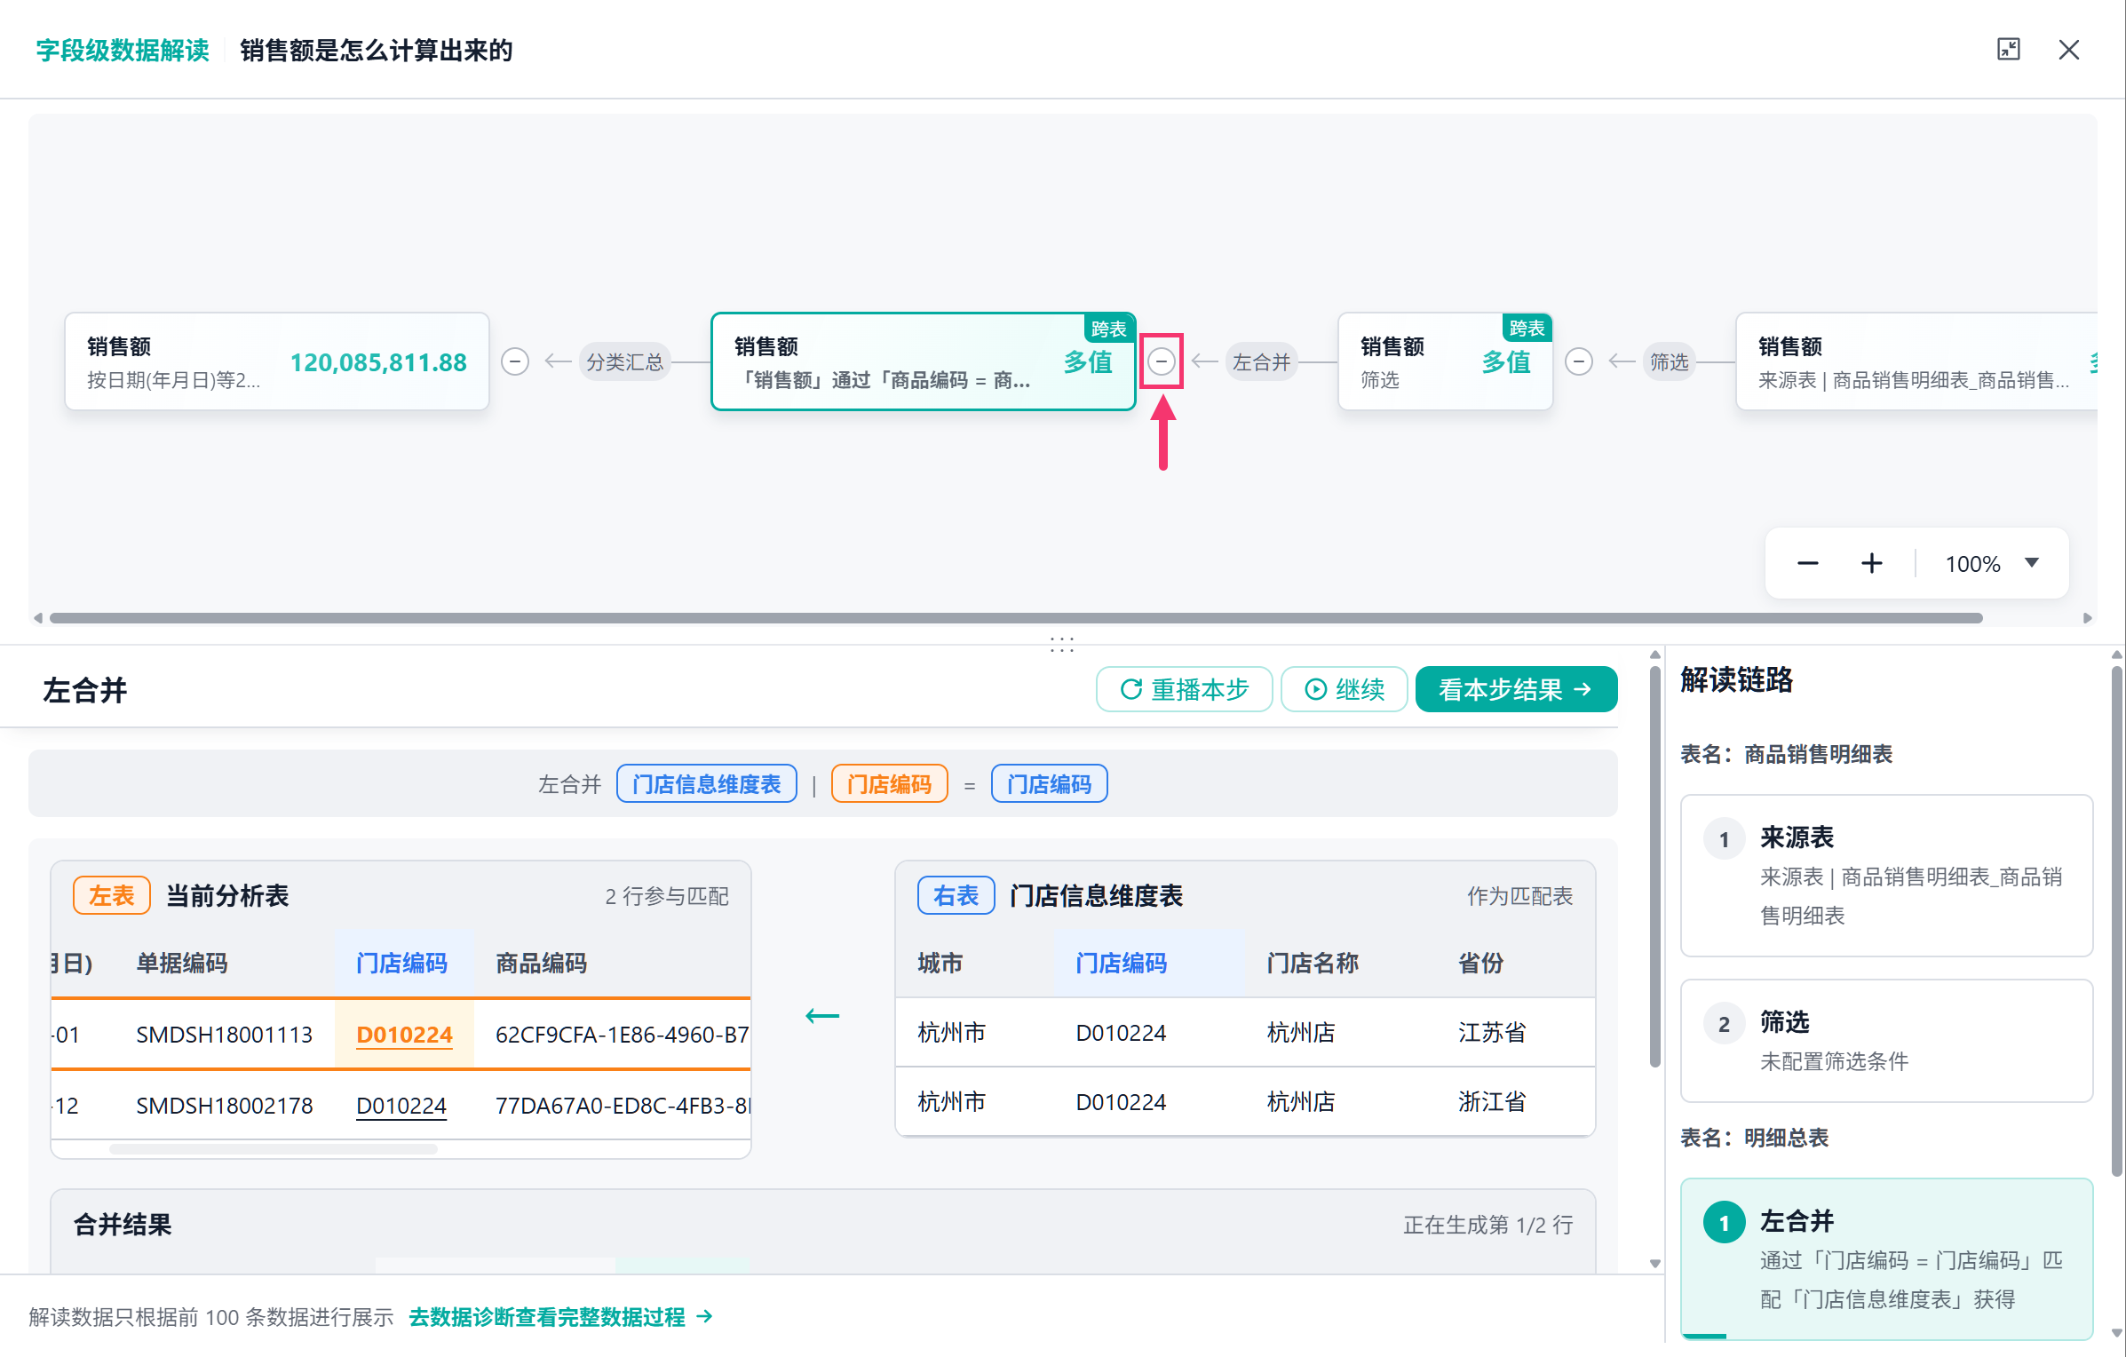Click the 分类汇总 step label
This screenshot has height=1357, width=2126.
[x=624, y=362]
